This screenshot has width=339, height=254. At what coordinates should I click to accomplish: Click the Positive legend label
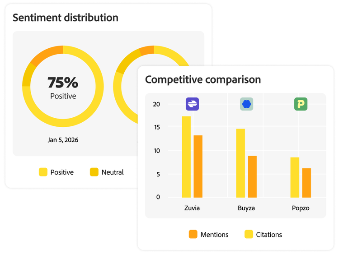tap(62, 172)
